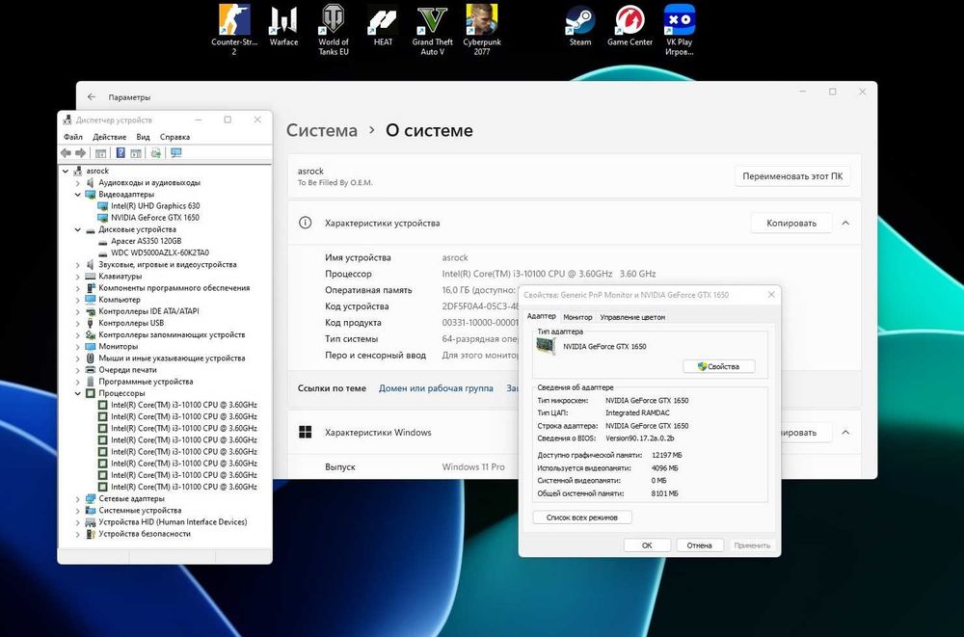Scan for hardware changes monitor icon
The height and width of the screenshot is (637, 964).
point(176,153)
